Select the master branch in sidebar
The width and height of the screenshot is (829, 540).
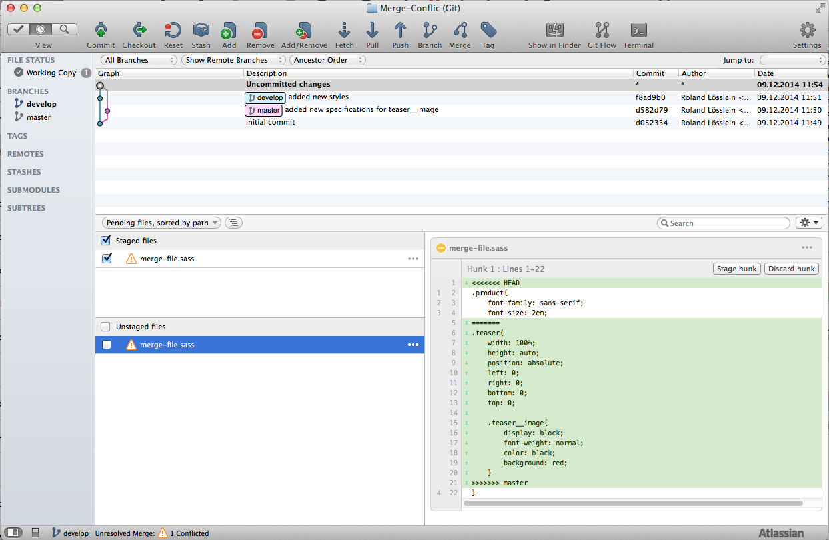(39, 117)
